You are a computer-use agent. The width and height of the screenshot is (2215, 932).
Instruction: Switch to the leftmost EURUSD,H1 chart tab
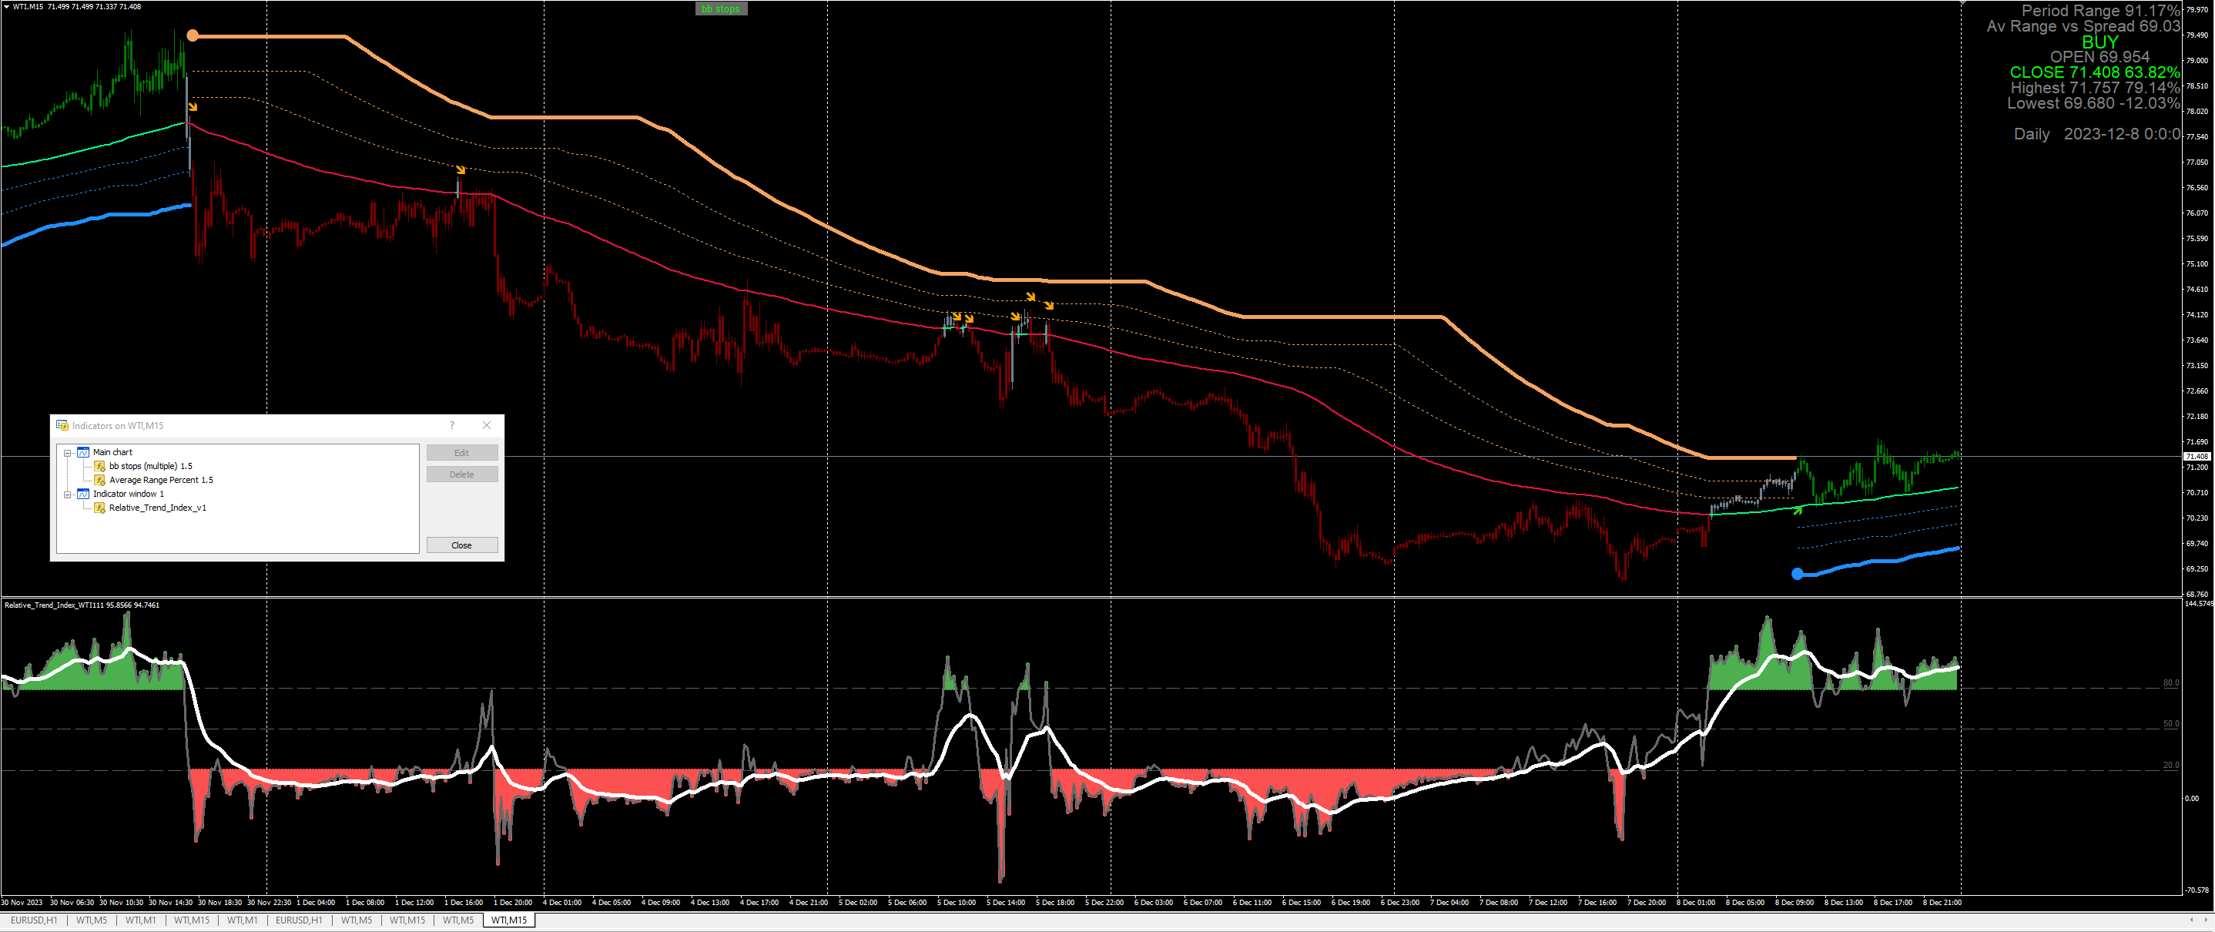(34, 920)
